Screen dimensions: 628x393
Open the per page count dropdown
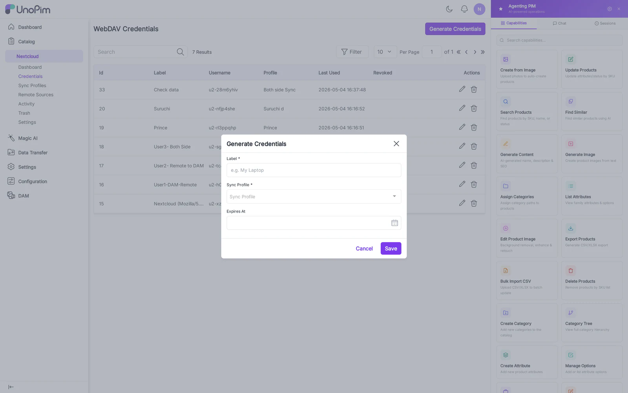[385, 52]
